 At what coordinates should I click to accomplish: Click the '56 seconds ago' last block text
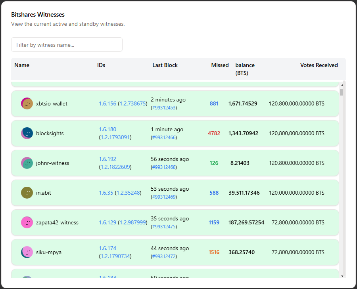170,159
